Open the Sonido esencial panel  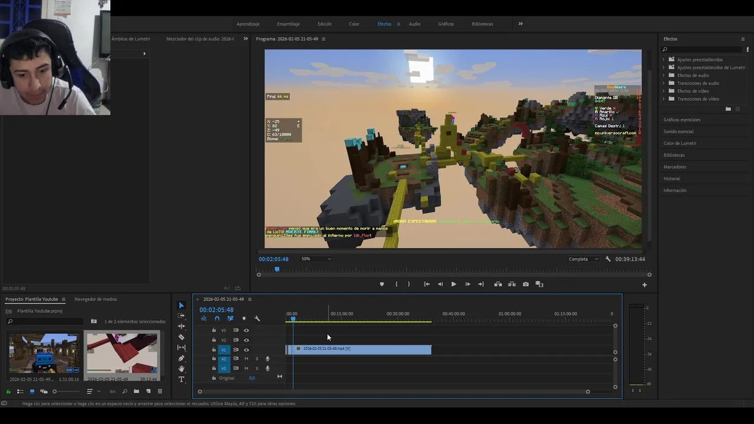679,131
